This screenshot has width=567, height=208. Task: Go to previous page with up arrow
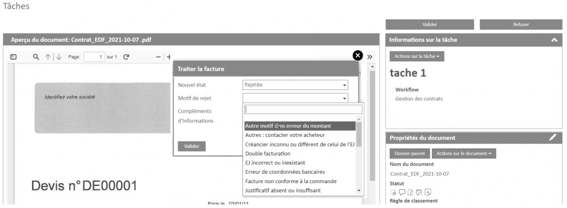tap(48, 57)
